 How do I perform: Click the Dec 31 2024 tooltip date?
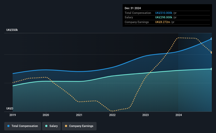click(x=133, y=8)
